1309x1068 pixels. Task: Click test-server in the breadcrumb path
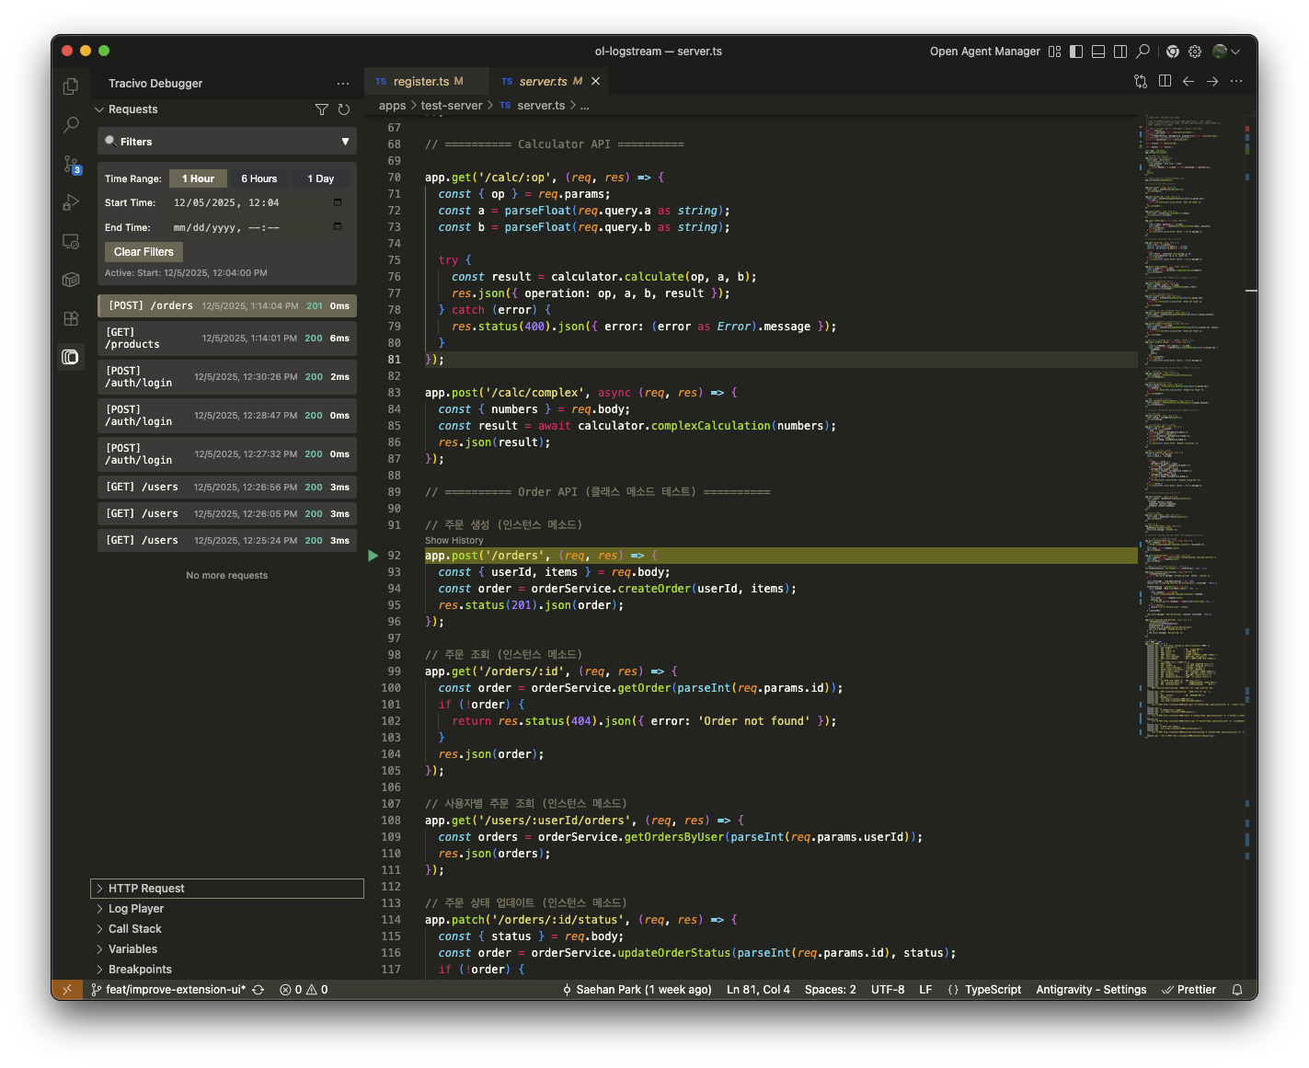(x=451, y=106)
